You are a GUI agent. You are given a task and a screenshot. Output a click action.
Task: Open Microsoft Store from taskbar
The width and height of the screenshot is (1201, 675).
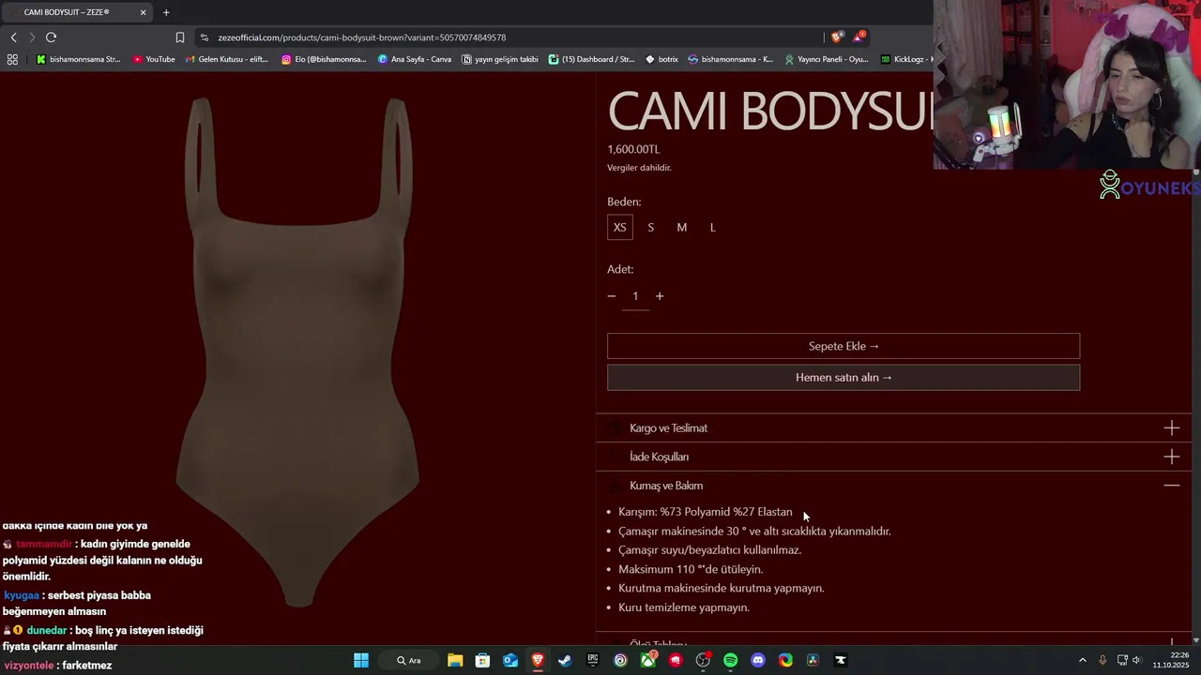click(x=482, y=660)
